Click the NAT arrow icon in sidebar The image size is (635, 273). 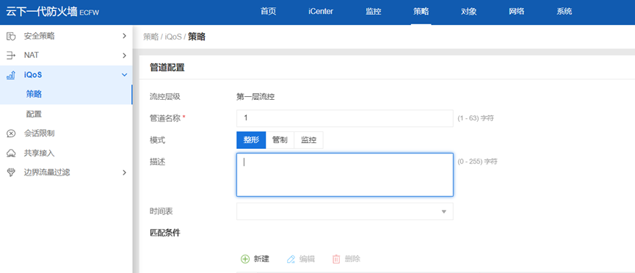pos(11,56)
